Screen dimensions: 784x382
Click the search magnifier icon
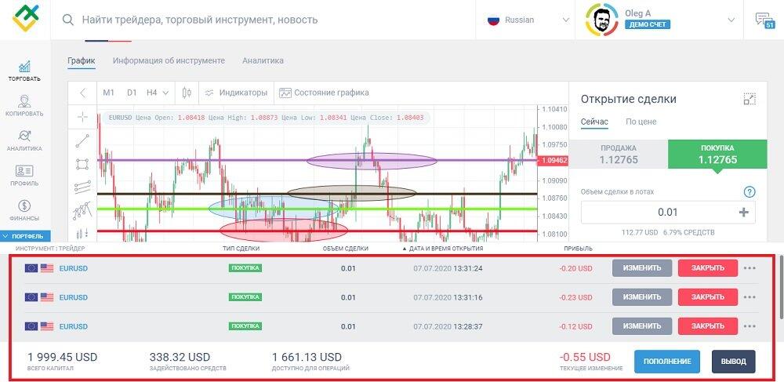68,20
